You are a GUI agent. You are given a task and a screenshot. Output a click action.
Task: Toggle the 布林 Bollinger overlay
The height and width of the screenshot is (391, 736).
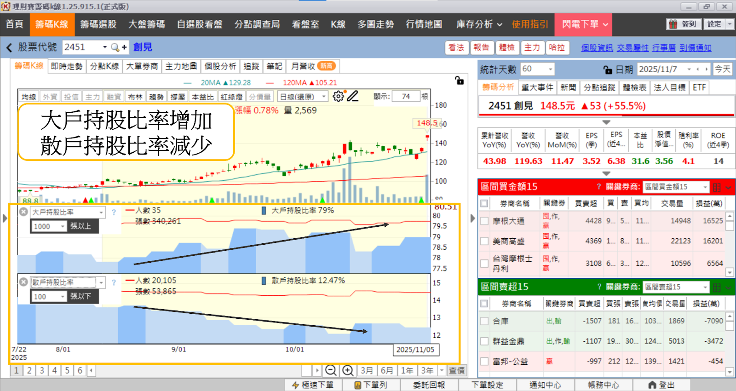(x=135, y=97)
